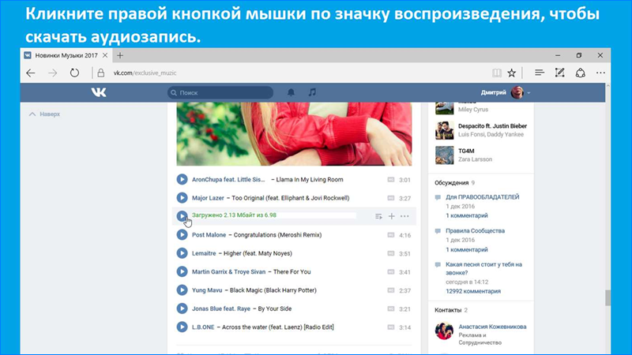Click play icon on the downloading track
The height and width of the screenshot is (355, 632).
182,216
